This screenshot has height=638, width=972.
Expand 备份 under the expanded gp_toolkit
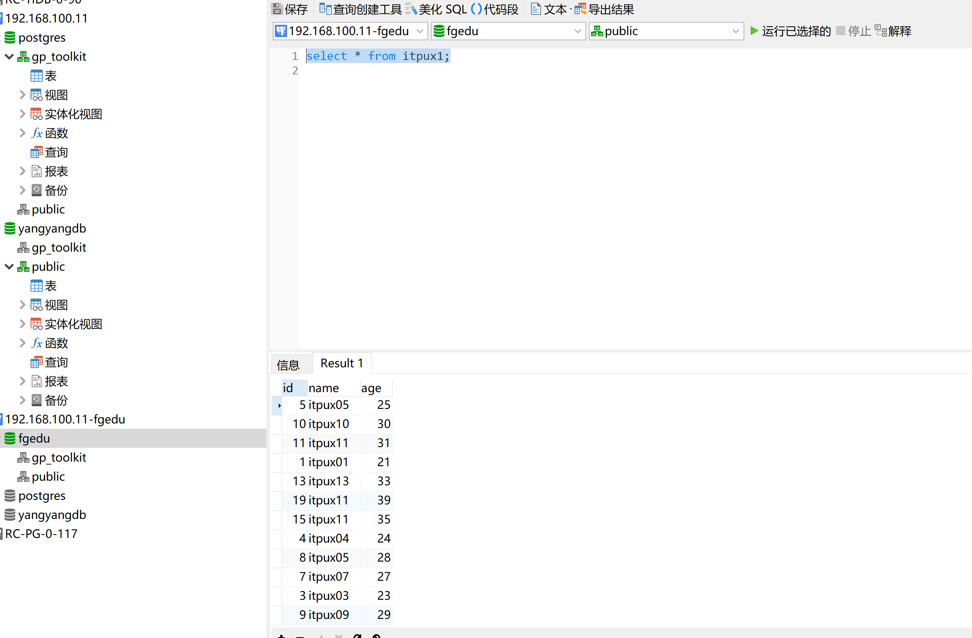coord(23,191)
